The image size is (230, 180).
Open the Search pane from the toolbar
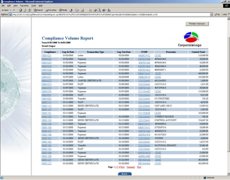(38, 10)
